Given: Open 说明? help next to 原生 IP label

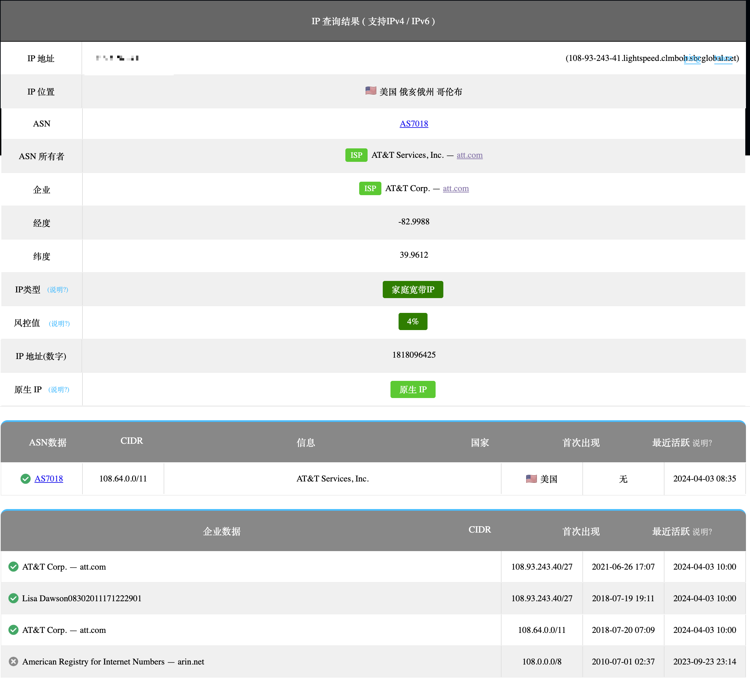Looking at the screenshot, I should 59,390.
